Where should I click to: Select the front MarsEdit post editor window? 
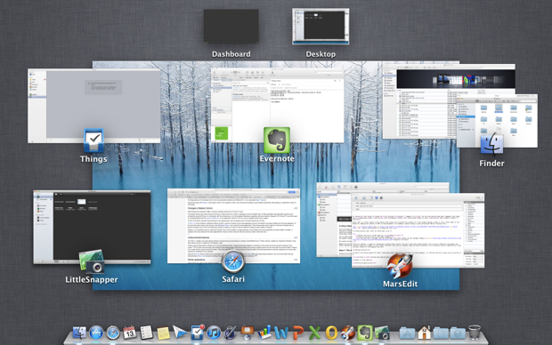(418, 230)
